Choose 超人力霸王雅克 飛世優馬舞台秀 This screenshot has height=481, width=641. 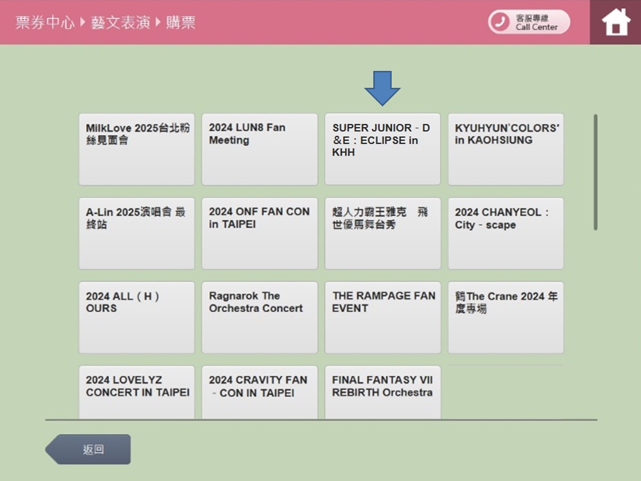(x=383, y=233)
